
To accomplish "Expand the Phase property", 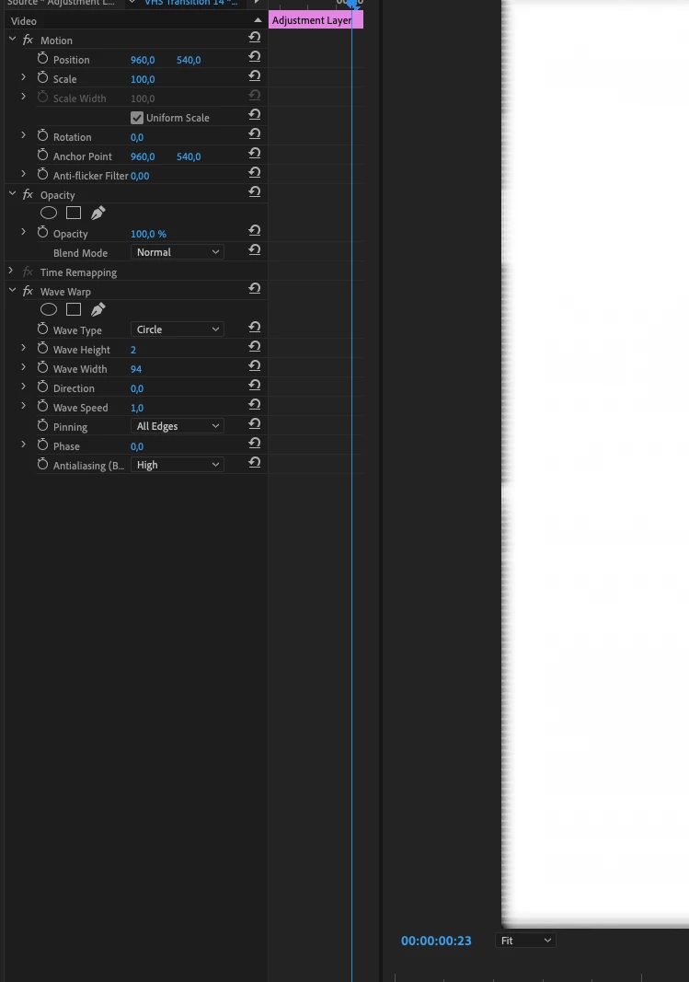I will pyautogui.click(x=23, y=444).
